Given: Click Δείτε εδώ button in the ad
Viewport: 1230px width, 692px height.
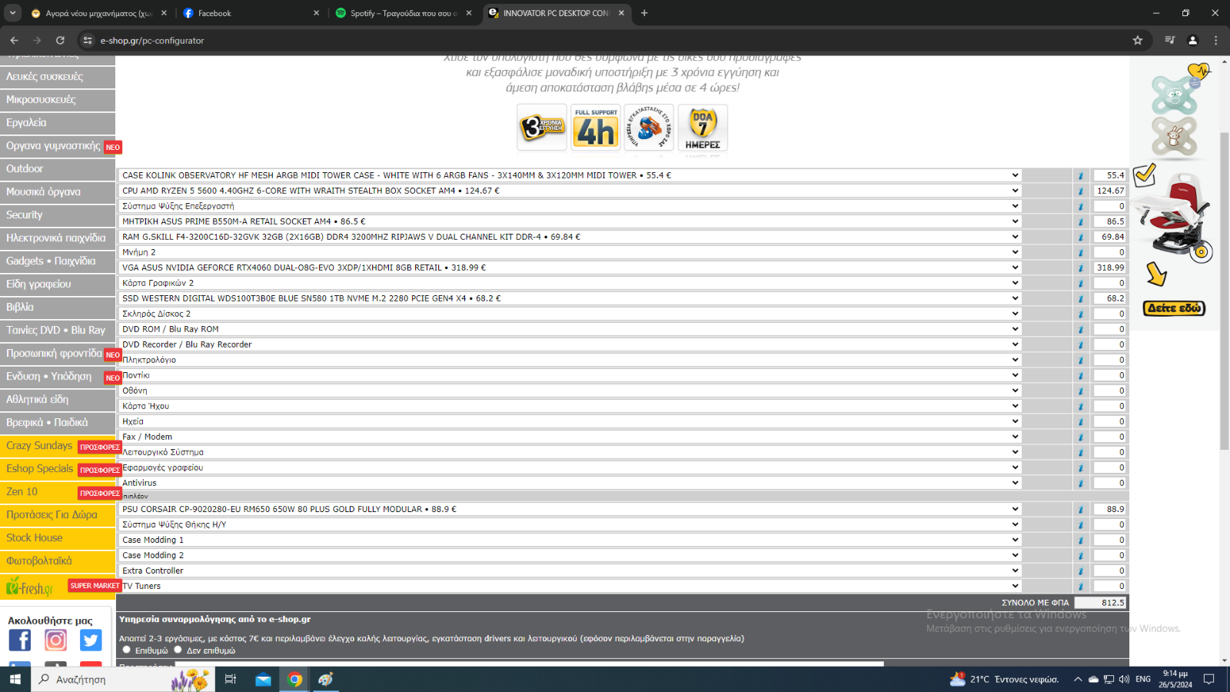Looking at the screenshot, I should (1174, 308).
